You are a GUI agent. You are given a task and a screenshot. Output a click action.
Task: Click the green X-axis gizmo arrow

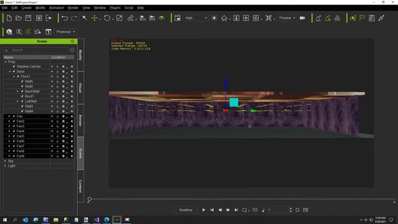pyautogui.click(x=254, y=111)
